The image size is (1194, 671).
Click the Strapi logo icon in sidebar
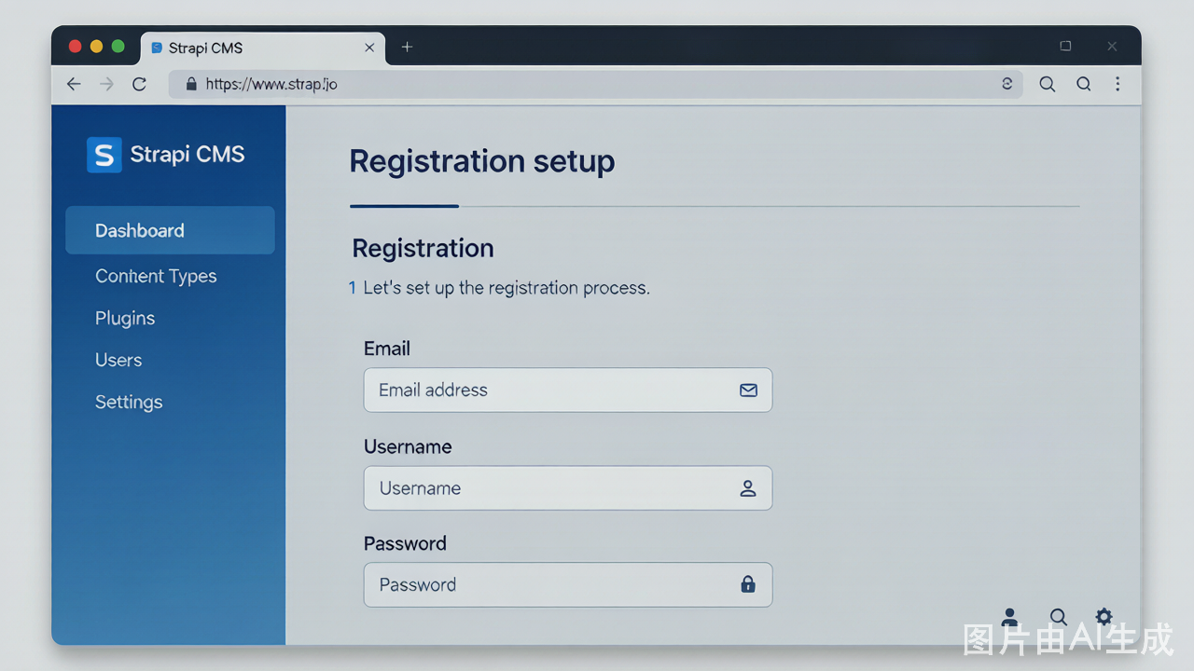coord(104,156)
